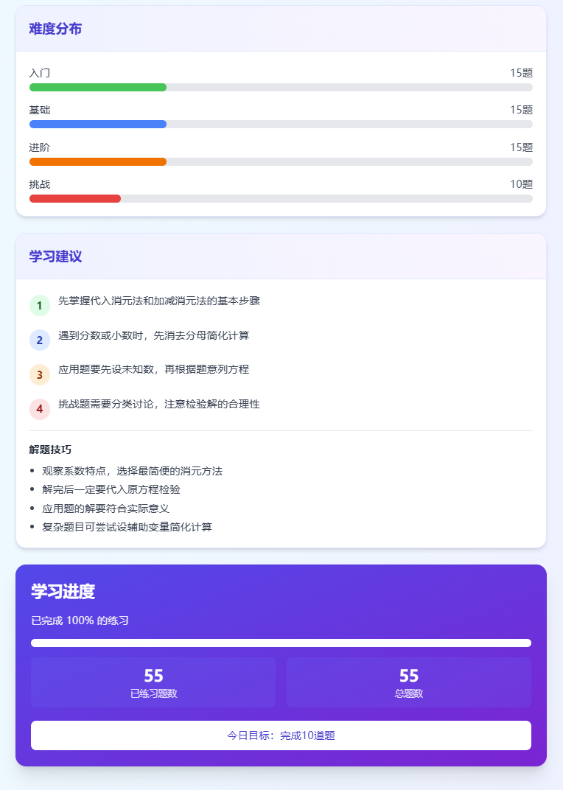Click the red 挑战 progress bar
This screenshot has width=563, height=790.
(74, 198)
